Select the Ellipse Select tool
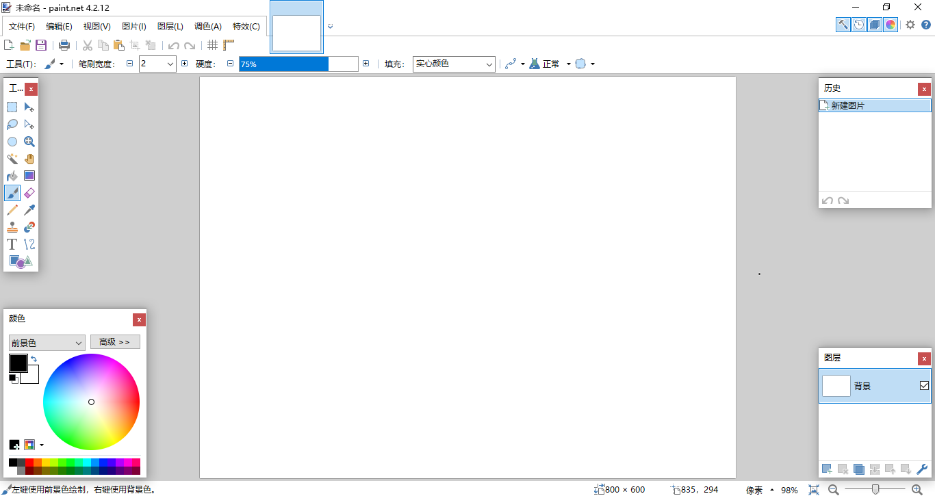Image resolution: width=935 pixels, height=496 pixels. click(x=12, y=142)
